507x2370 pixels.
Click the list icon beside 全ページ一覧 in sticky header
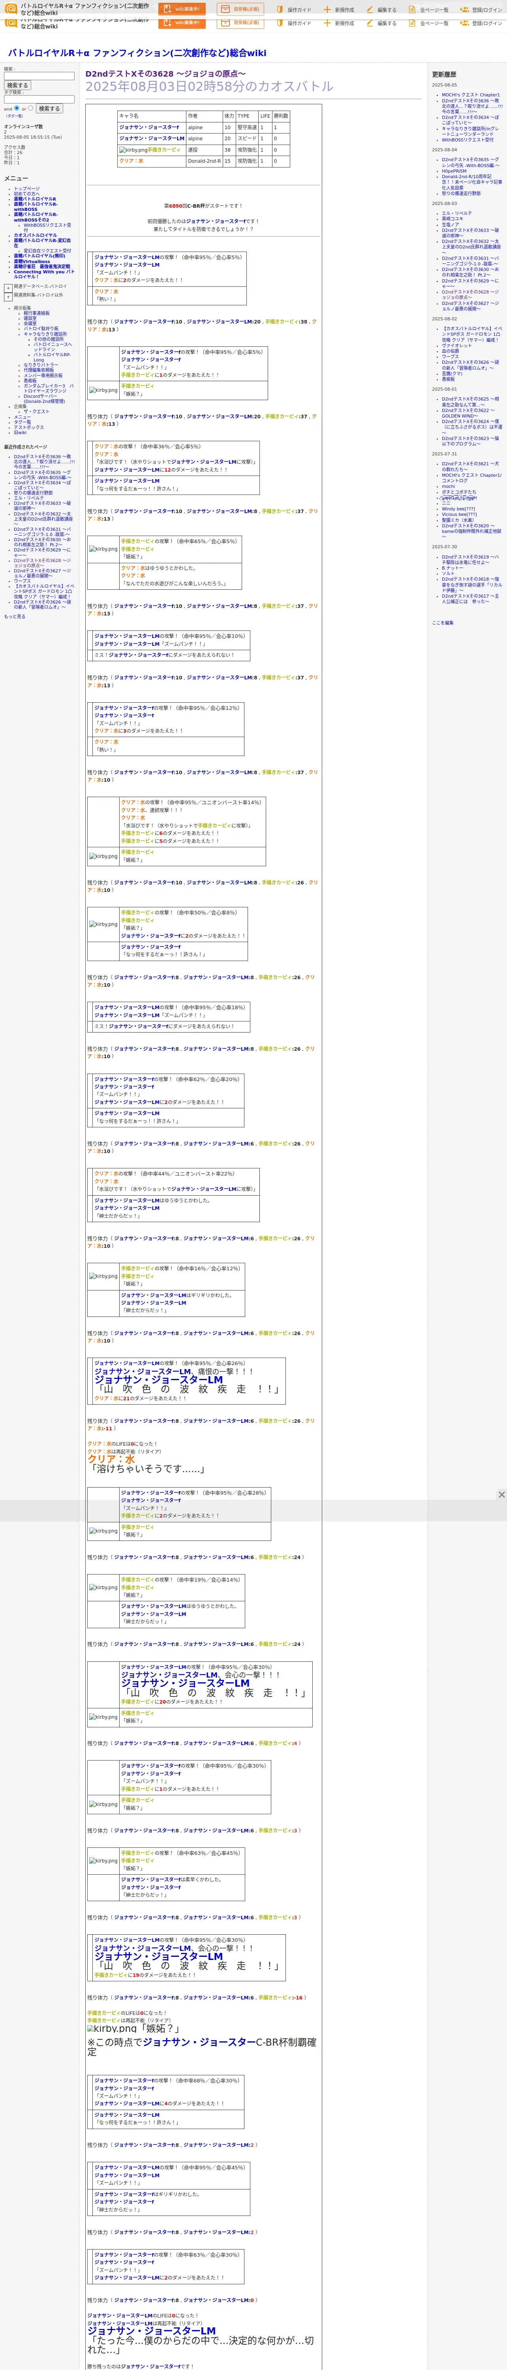412,9
